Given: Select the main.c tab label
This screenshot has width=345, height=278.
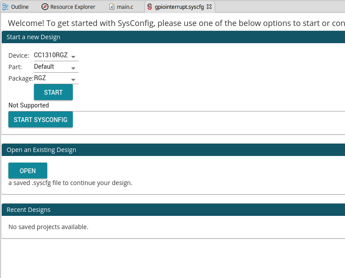Looking at the screenshot, I should (125, 7).
